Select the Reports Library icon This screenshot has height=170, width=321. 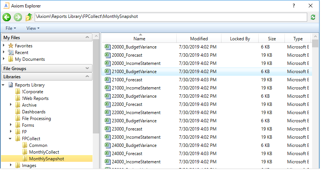(x=11, y=85)
